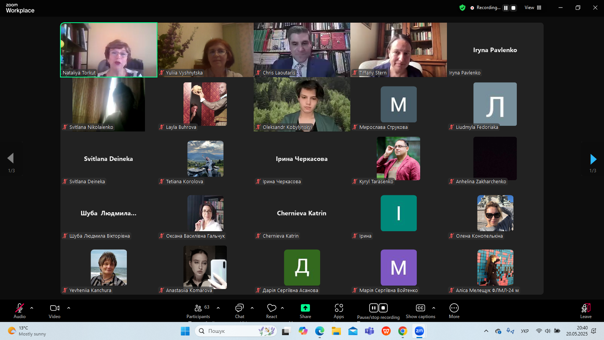Expand the Participants options arrow
604x340 pixels.
(218, 308)
